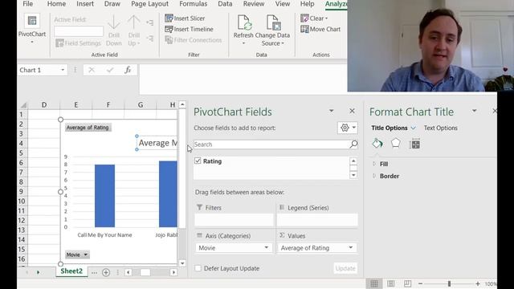The width and height of the screenshot is (514, 289).
Task: Open the Name Box dropdown arrow
Action: pos(63,70)
